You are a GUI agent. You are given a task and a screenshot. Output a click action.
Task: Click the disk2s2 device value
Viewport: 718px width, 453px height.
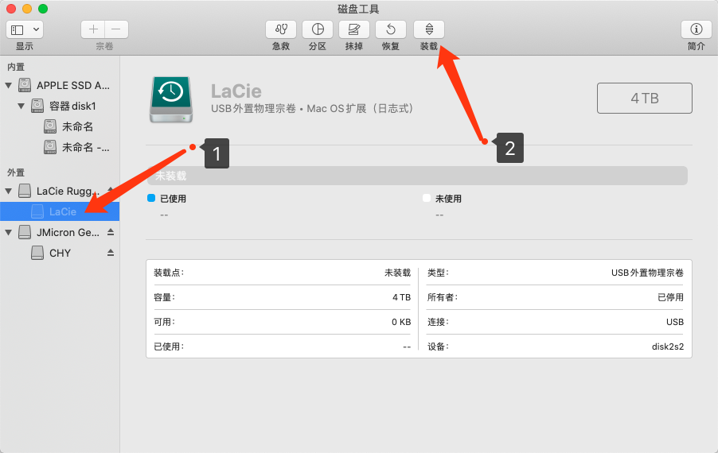pyautogui.click(x=668, y=347)
